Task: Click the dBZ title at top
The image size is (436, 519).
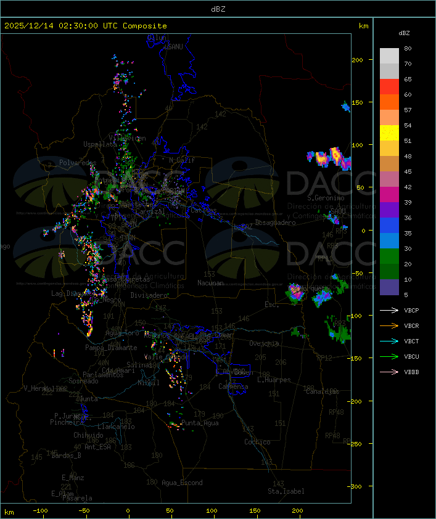Action: [x=218, y=9]
